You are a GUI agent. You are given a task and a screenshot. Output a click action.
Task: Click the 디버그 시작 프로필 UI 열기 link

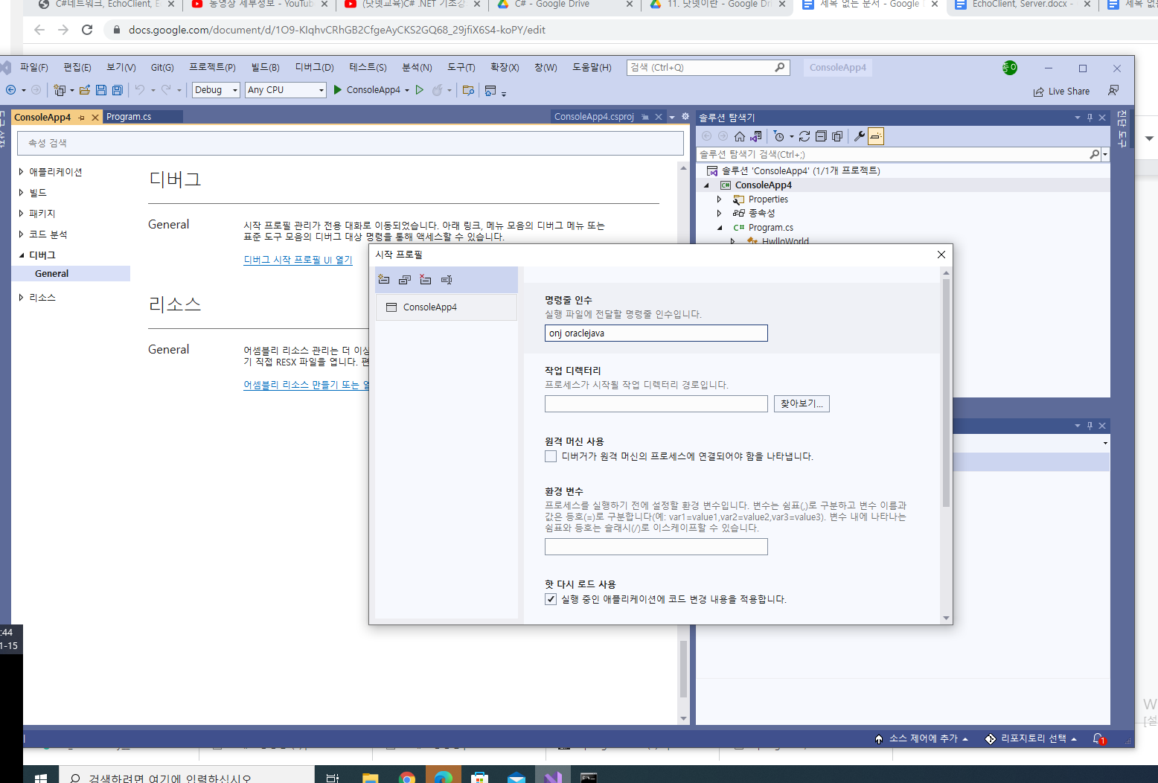click(298, 260)
